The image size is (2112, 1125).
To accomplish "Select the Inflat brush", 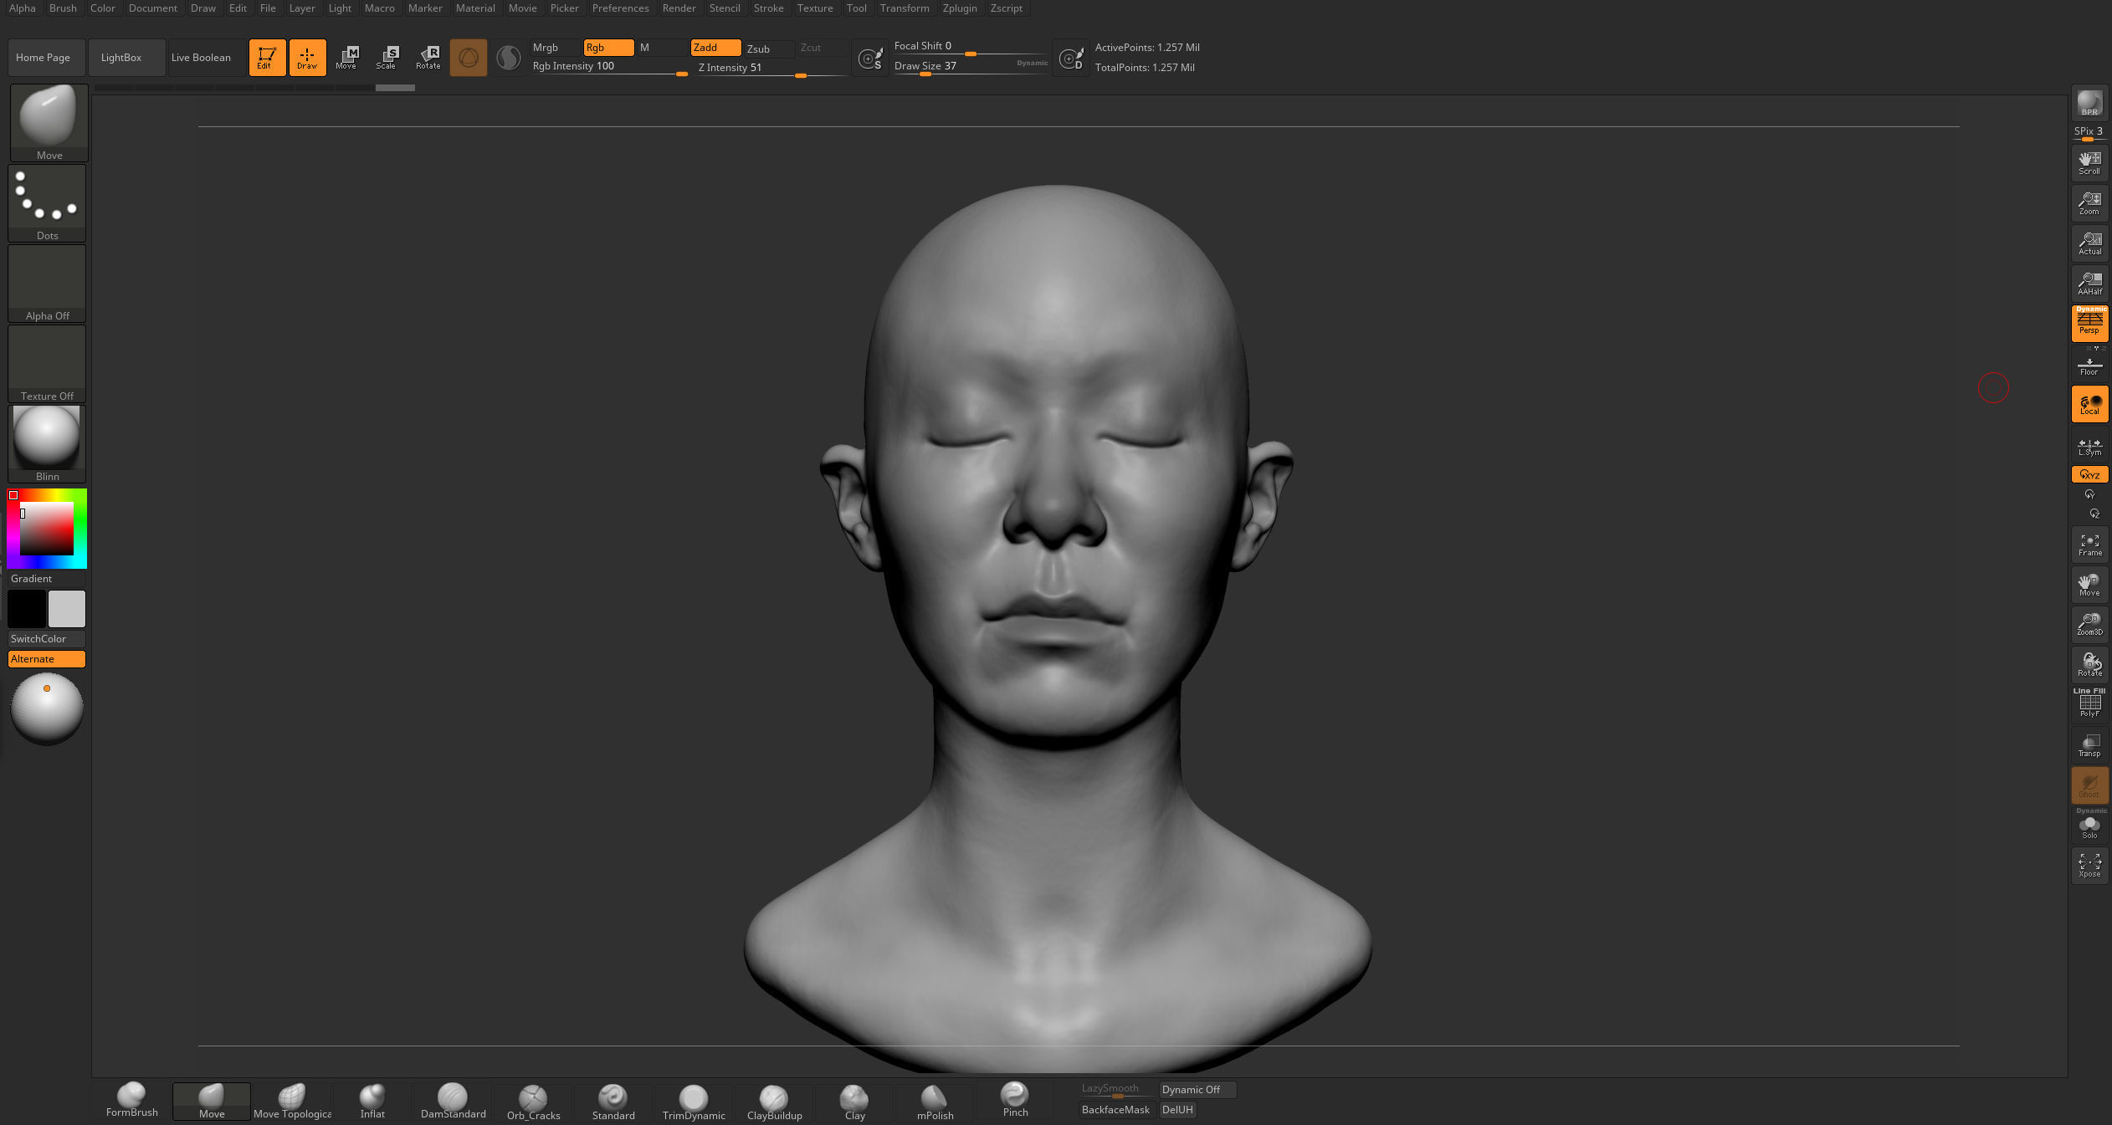I will pyautogui.click(x=372, y=1100).
